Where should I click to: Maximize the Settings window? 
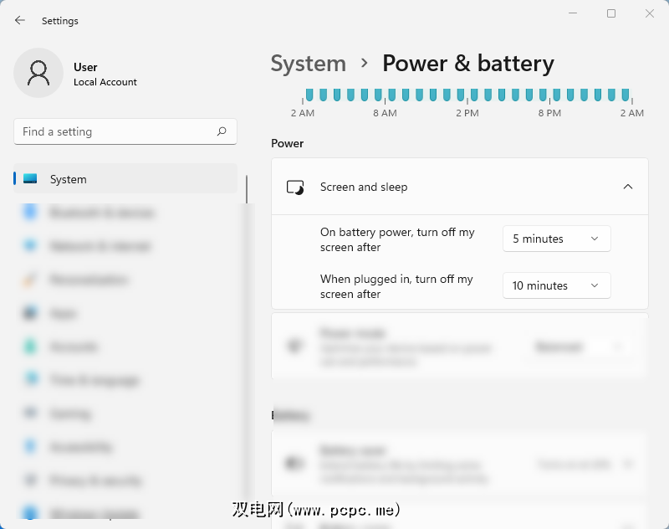611,13
